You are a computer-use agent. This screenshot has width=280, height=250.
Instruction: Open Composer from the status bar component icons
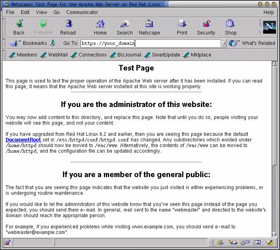pos(270,242)
